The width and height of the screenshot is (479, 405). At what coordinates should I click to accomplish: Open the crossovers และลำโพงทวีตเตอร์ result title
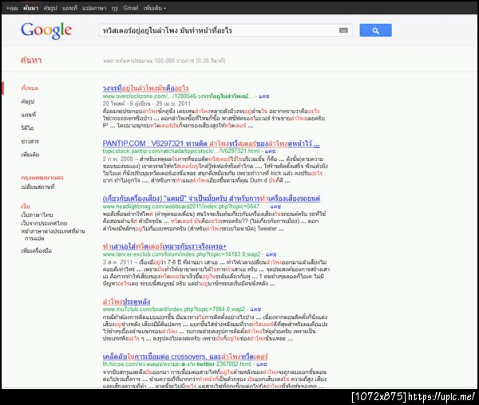click(185, 356)
